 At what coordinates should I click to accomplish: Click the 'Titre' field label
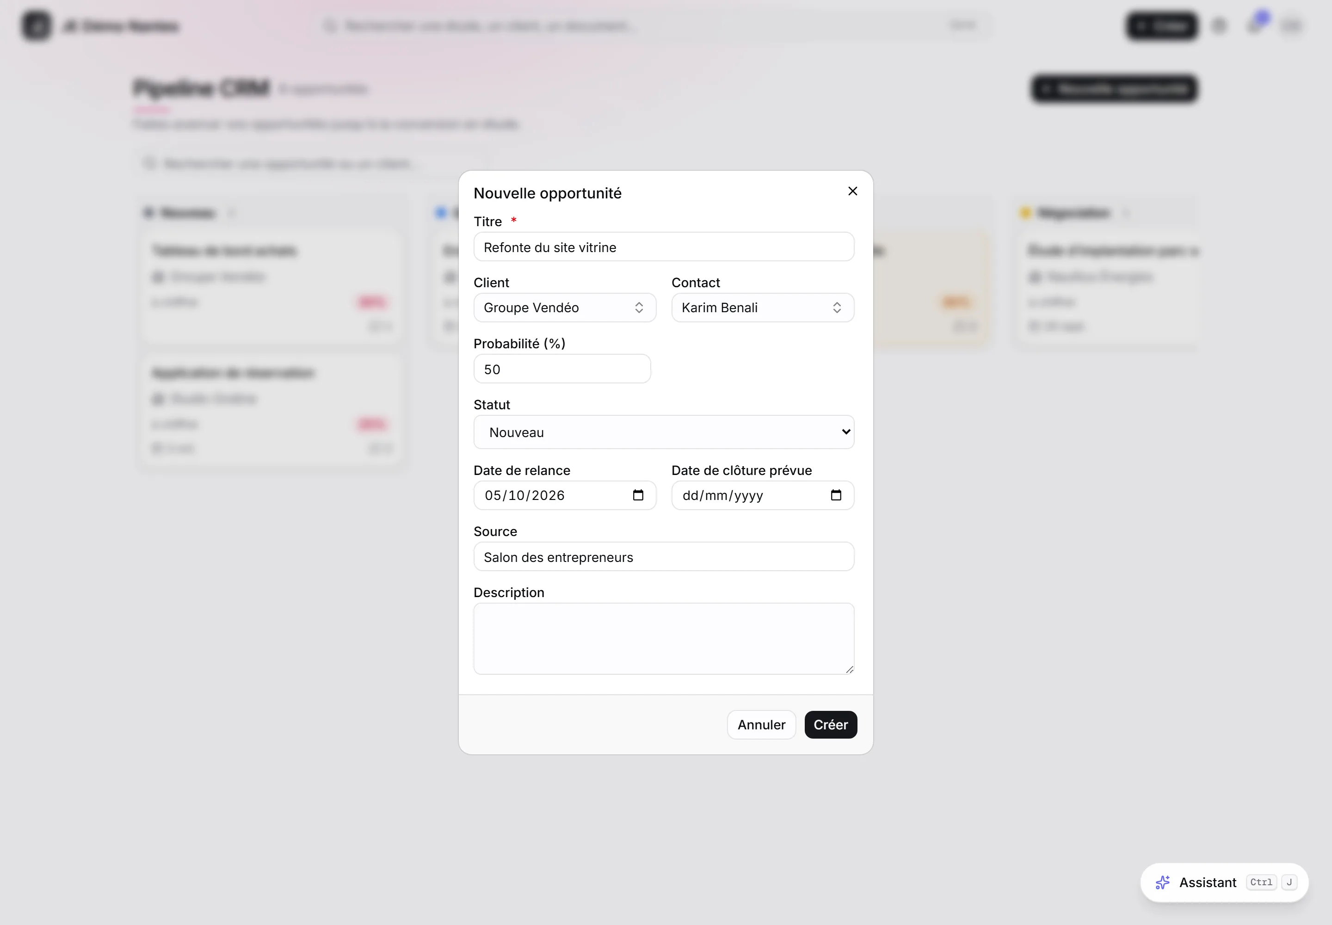click(487, 222)
